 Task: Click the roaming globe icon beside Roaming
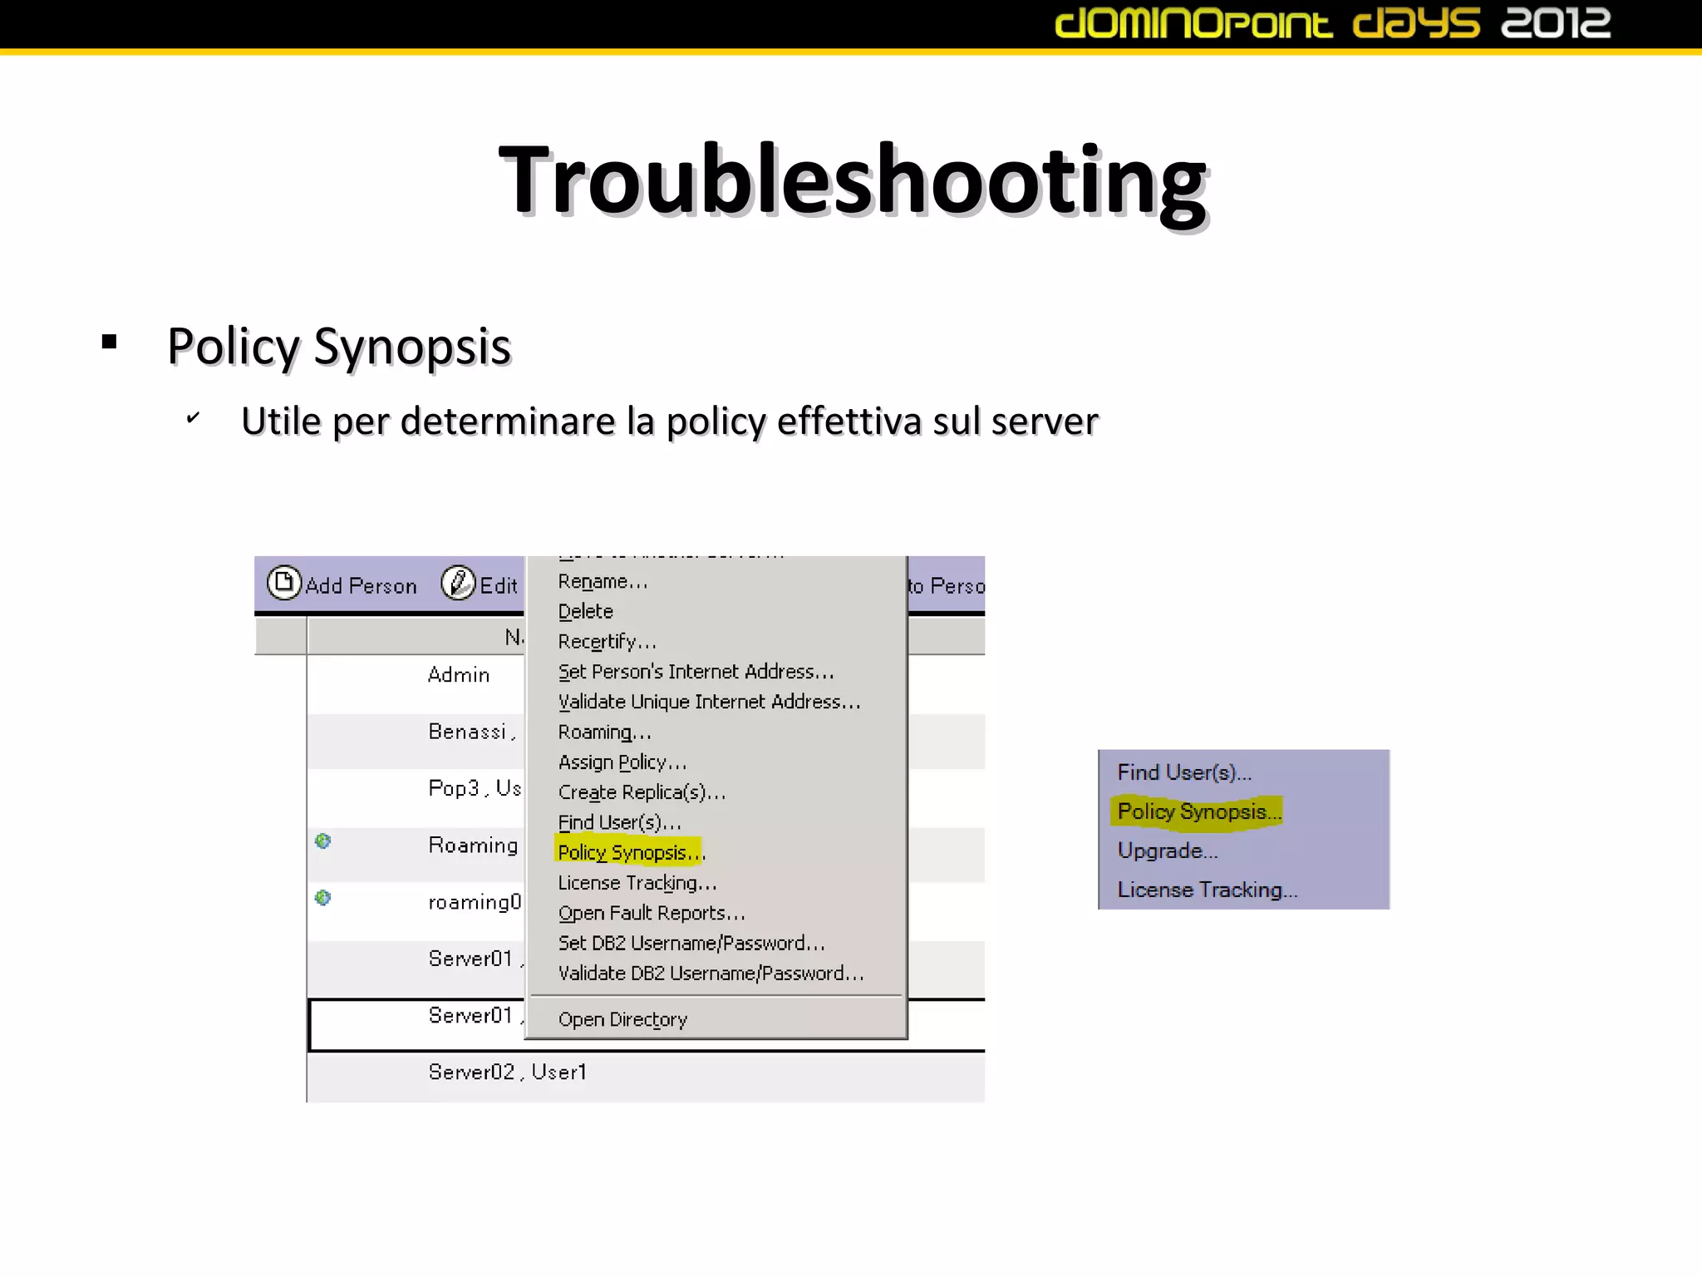click(323, 841)
